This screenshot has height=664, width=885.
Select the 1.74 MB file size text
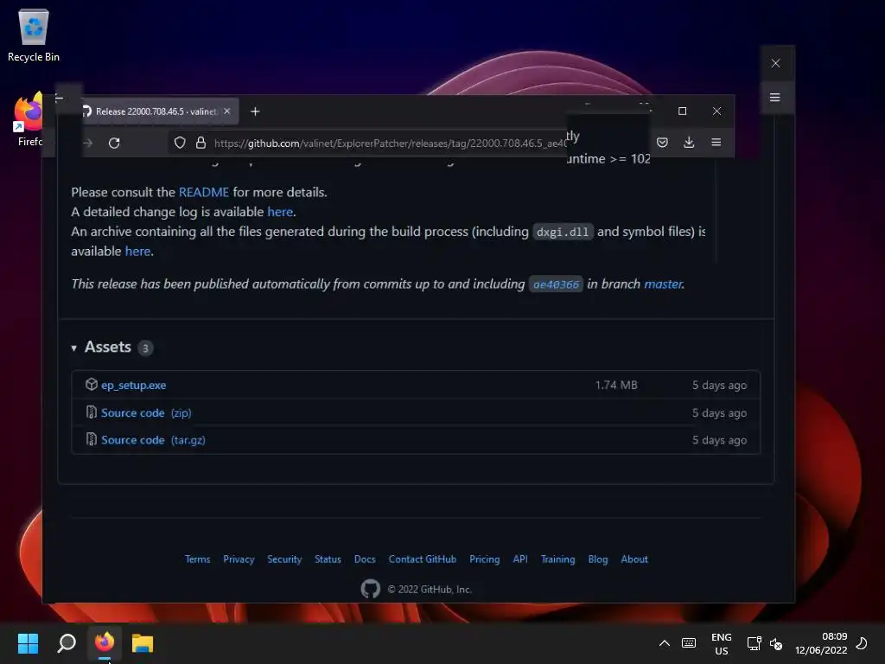click(x=615, y=385)
